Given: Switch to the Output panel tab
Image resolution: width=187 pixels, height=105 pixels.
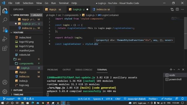Looking at the screenshot, I should click(x=67, y=70).
